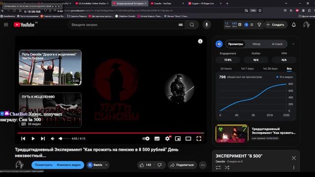The width and height of the screenshot is (315, 177).
Task: Open the notifications bell
Action: [x=294, y=25]
